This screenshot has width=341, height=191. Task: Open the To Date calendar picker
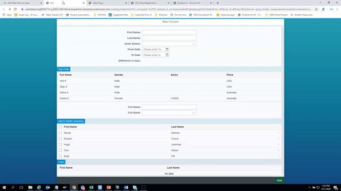click(x=167, y=55)
